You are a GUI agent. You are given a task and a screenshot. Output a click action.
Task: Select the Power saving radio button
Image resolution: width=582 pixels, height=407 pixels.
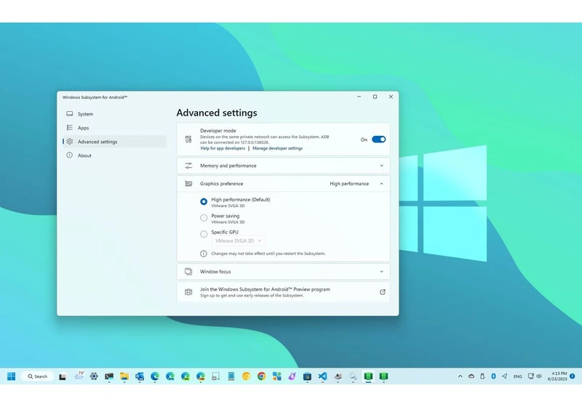(204, 218)
